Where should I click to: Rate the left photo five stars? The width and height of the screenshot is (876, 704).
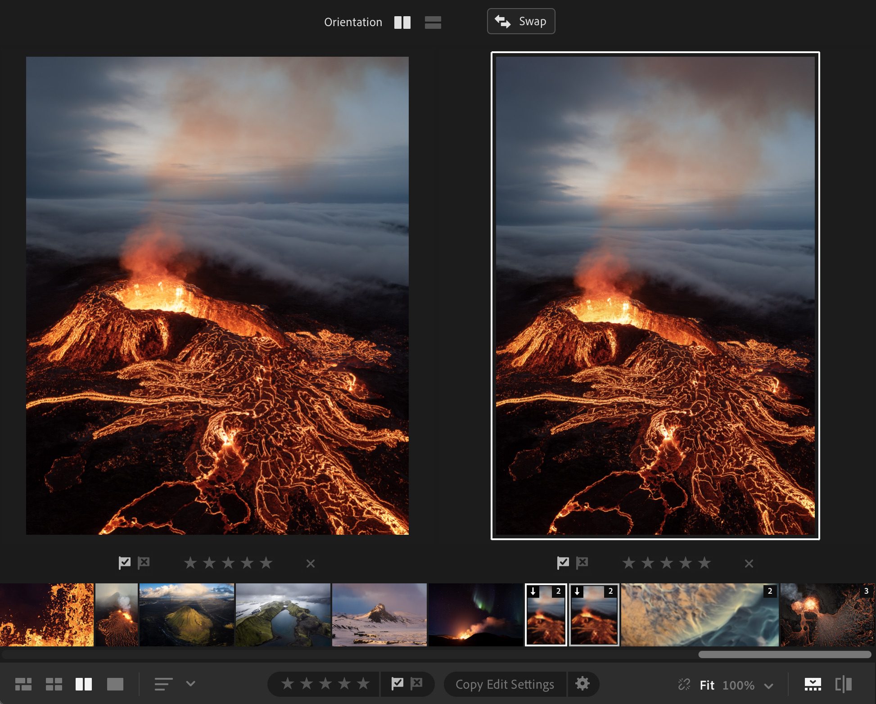click(x=266, y=562)
